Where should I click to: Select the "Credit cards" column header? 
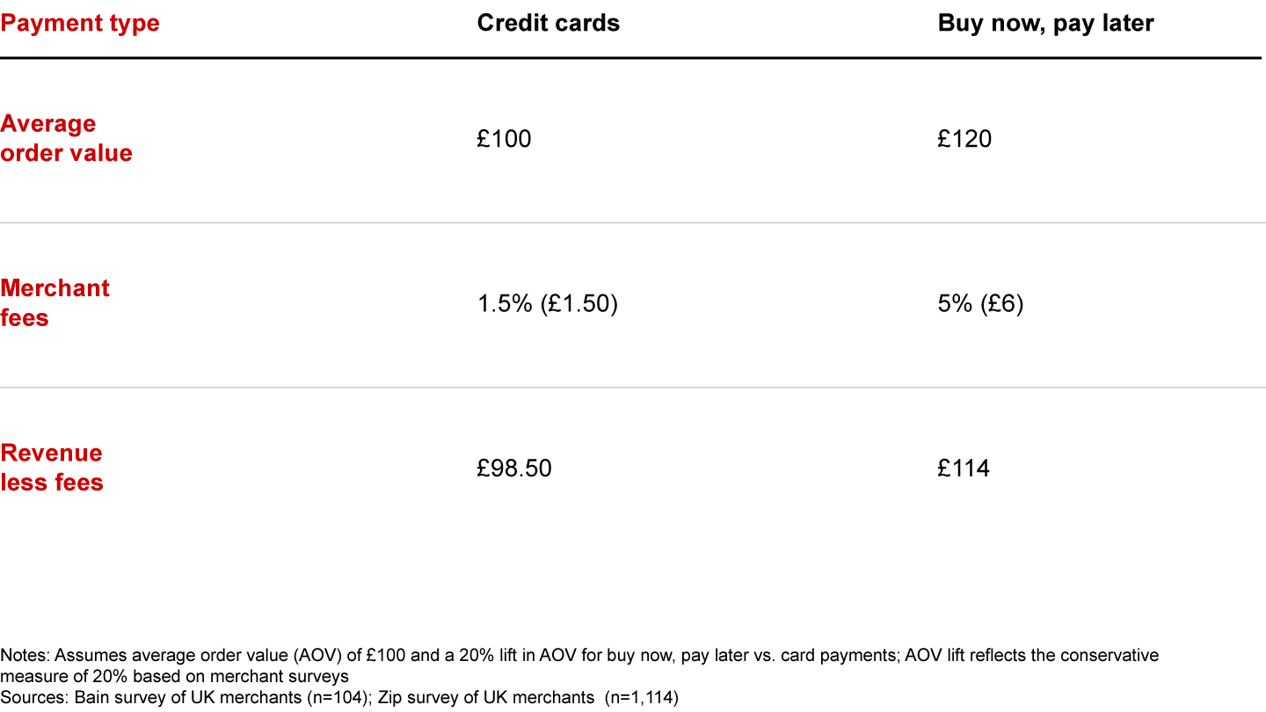(548, 23)
